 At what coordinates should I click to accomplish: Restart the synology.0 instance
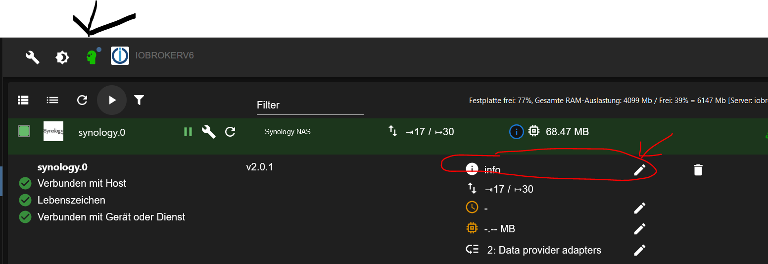pyautogui.click(x=230, y=132)
